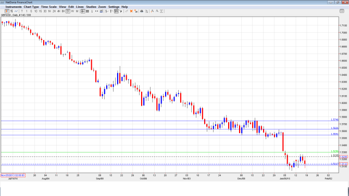The height and width of the screenshot is (196, 349).
Task: Select the 1.5541 horizontal line label
Action: [334, 134]
